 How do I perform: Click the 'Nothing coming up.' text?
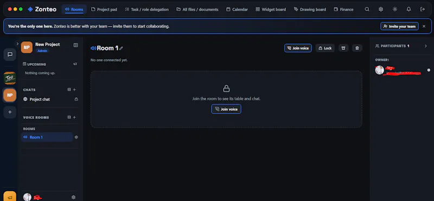click(x=40, y=73)
